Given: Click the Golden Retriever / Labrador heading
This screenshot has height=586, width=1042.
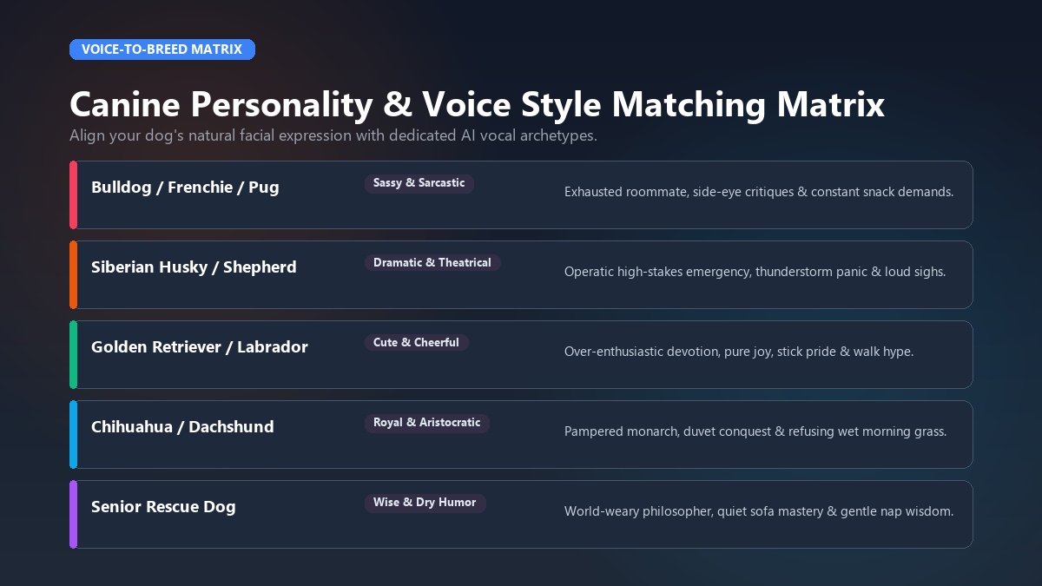Looking at the screenshot, I should pos(200,347).
